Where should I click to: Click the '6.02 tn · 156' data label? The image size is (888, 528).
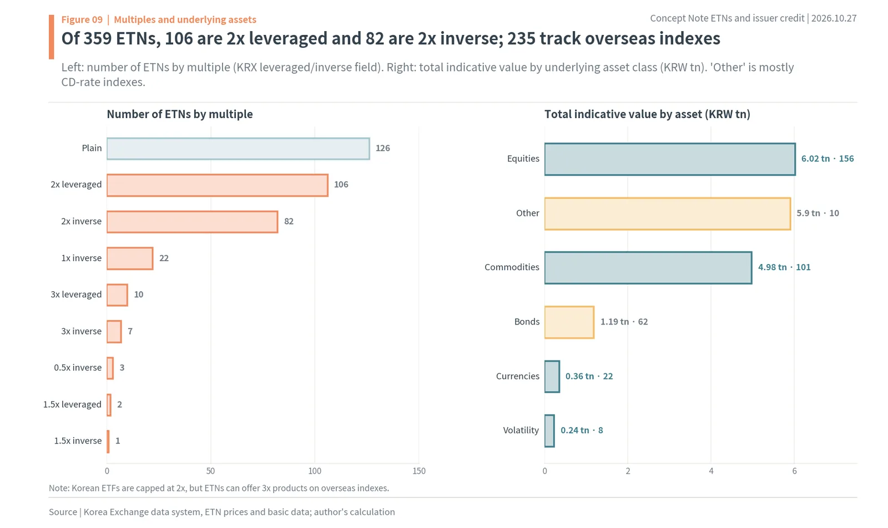pyautogui.click(x=828, y=159)
